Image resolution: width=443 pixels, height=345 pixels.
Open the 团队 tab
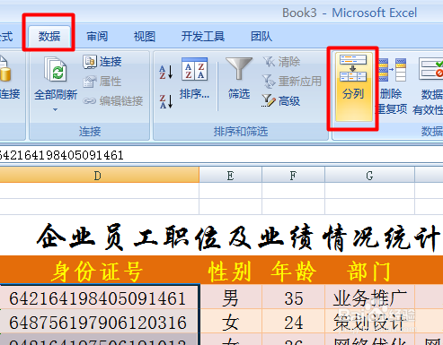[261, 37]
